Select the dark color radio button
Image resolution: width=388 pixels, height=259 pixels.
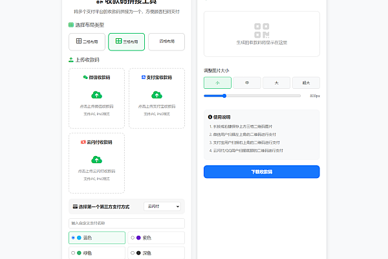[x=133, y=253]
